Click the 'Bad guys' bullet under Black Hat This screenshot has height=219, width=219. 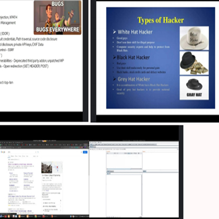tap(121, 64)
